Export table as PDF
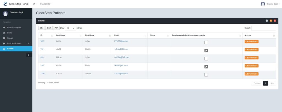Image resolution: width=282 pixels, height=112 pixels. click(56, 28)
